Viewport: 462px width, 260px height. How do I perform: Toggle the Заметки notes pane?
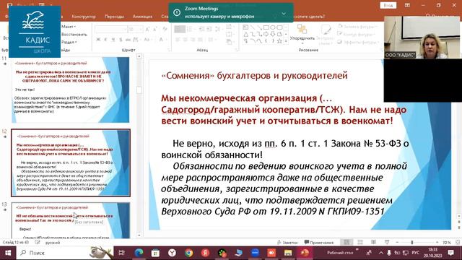[287, 243]
